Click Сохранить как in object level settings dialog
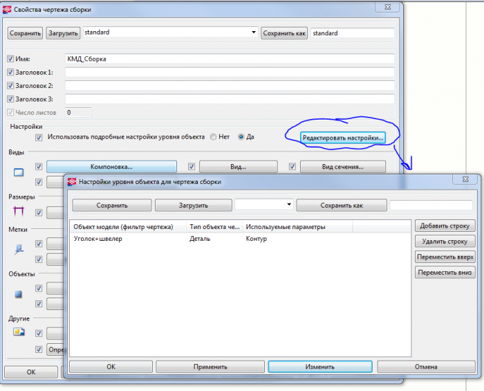 [342, 206]
